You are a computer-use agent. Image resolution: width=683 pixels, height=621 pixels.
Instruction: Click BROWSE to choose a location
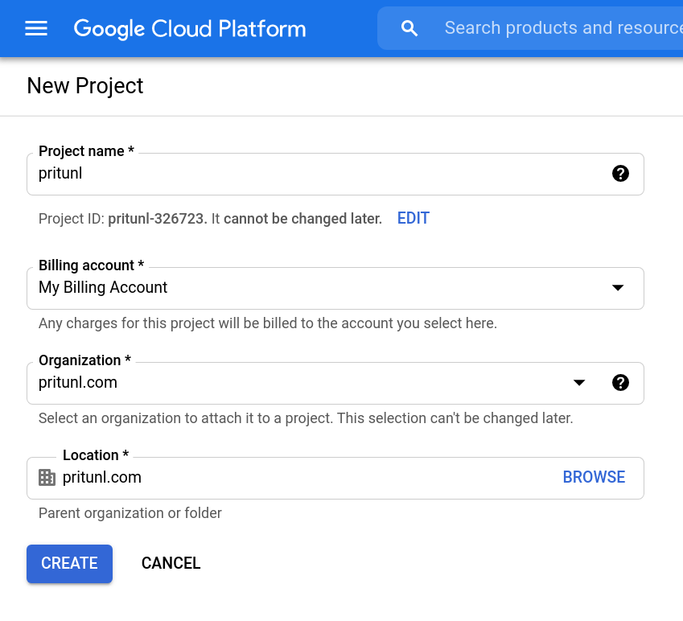click(594, 478)
